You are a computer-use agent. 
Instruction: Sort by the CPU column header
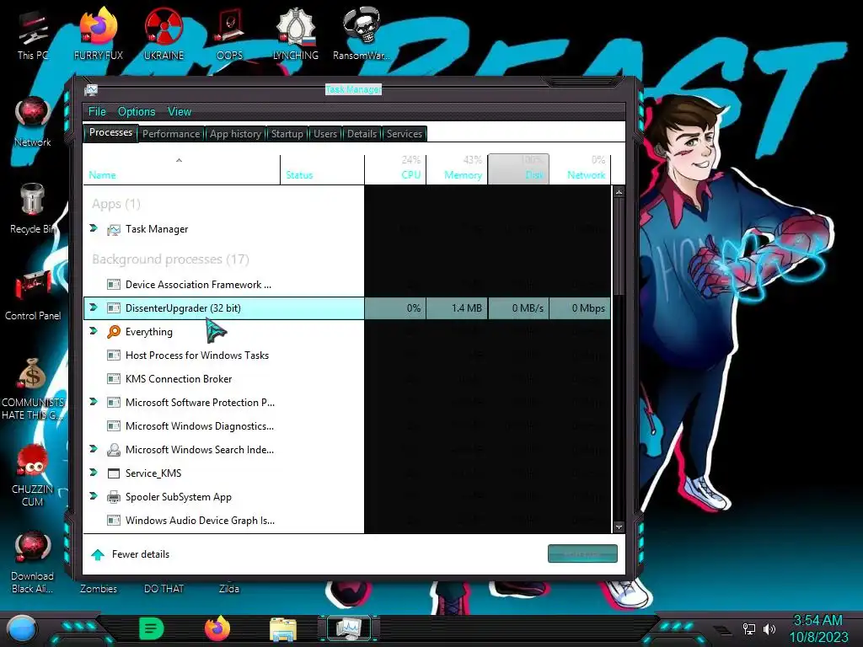click(x=396, y=168)
